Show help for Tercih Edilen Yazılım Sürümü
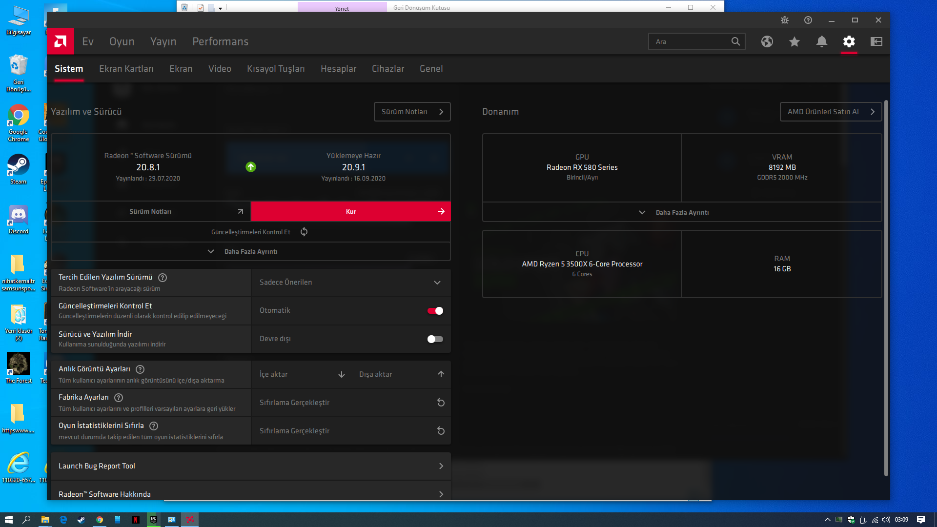 (163, 278)
